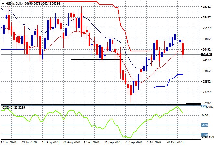
Task: Select the blue stepped support line near 23862
Action: pos(168,81)
